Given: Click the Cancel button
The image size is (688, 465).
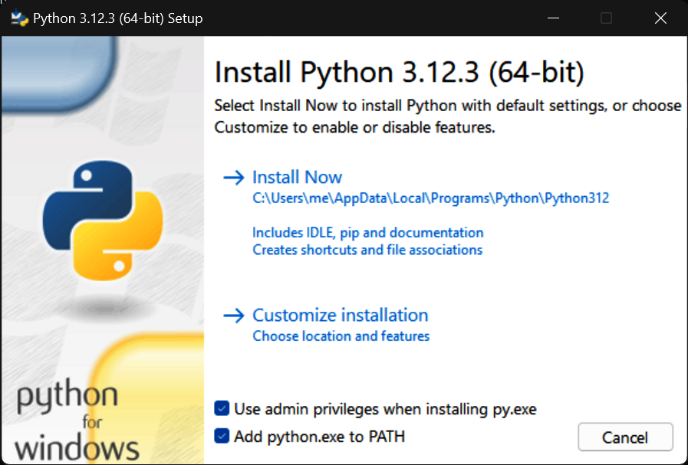Looking at the screenshot, I should pos(625,438).
